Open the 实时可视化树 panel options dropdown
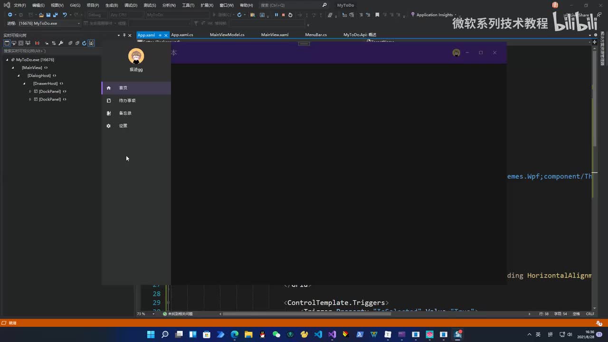608x342 pixels. (119, 35)
